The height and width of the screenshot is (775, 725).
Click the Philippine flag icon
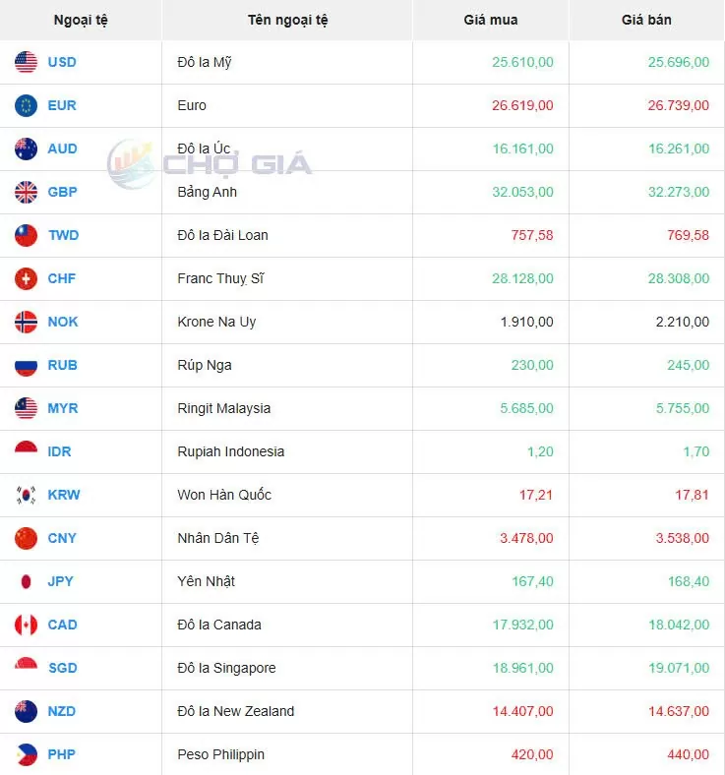[x=27, y=754]
